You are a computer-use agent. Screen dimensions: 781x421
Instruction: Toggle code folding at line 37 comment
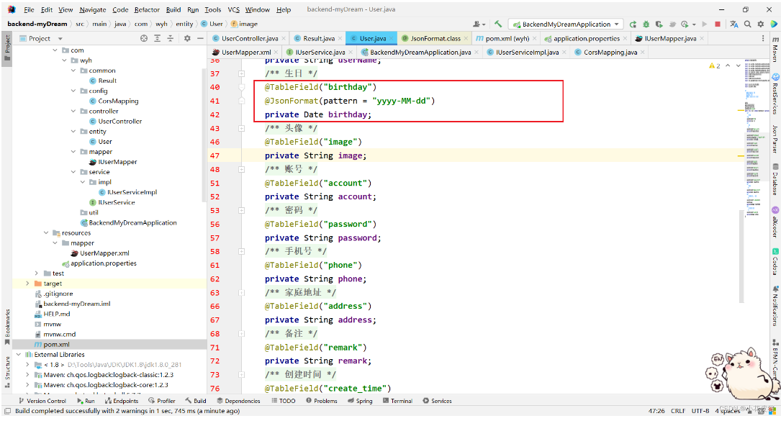coord(242,73)
